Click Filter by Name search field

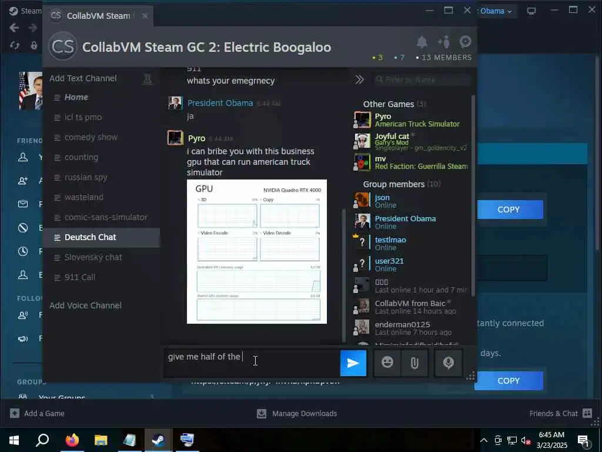click(422, 79)
